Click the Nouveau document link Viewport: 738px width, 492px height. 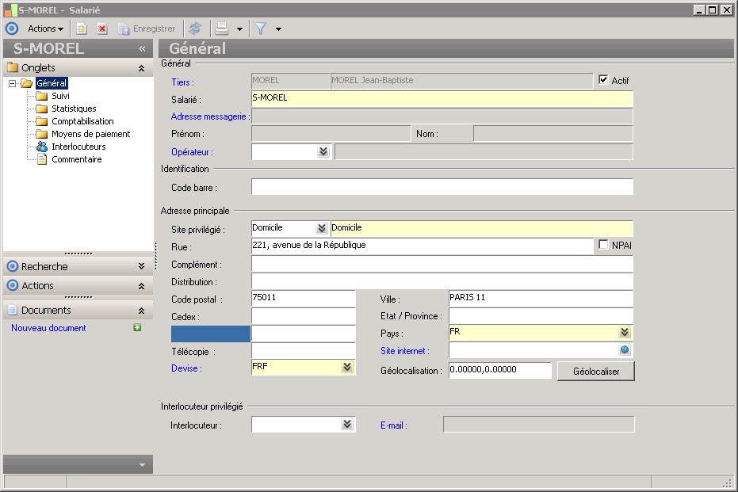[48, 328]
